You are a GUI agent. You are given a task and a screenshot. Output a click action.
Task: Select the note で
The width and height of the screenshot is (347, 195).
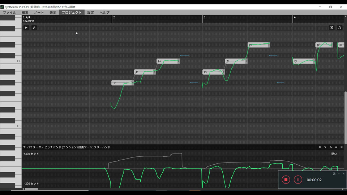click(x=123, y=83)
